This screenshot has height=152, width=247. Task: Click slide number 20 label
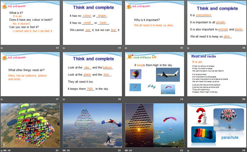coord(244,99)
